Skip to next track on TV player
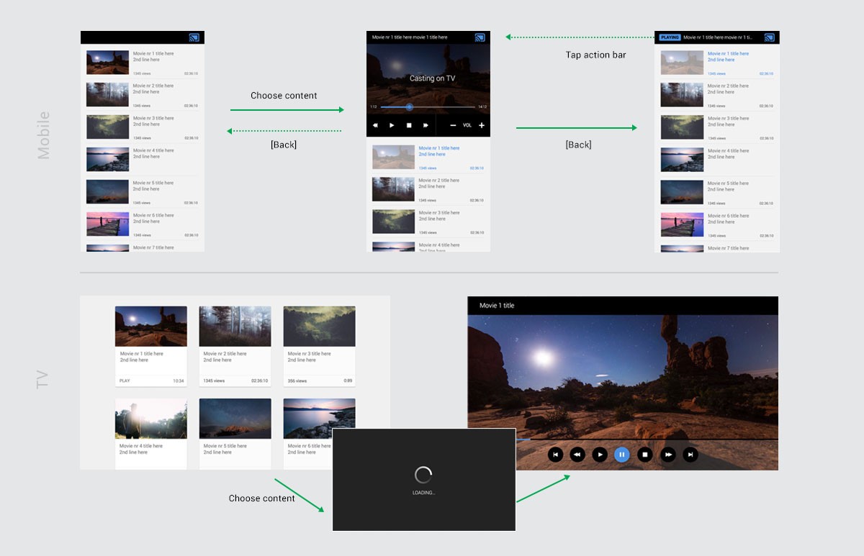 pyautogui.click(x=690, y=455)
